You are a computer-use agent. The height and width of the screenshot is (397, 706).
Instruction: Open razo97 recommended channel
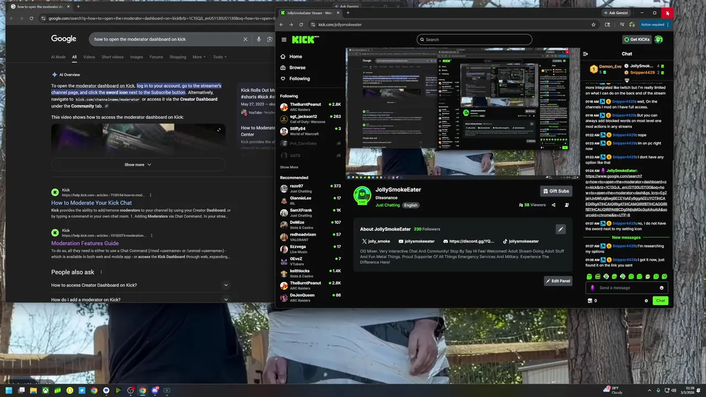(x=311, y=188)
